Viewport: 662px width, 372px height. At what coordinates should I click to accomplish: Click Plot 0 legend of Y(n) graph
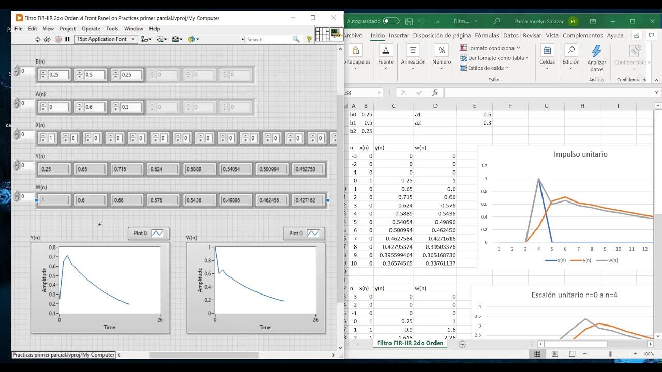[x=148, y=233]
